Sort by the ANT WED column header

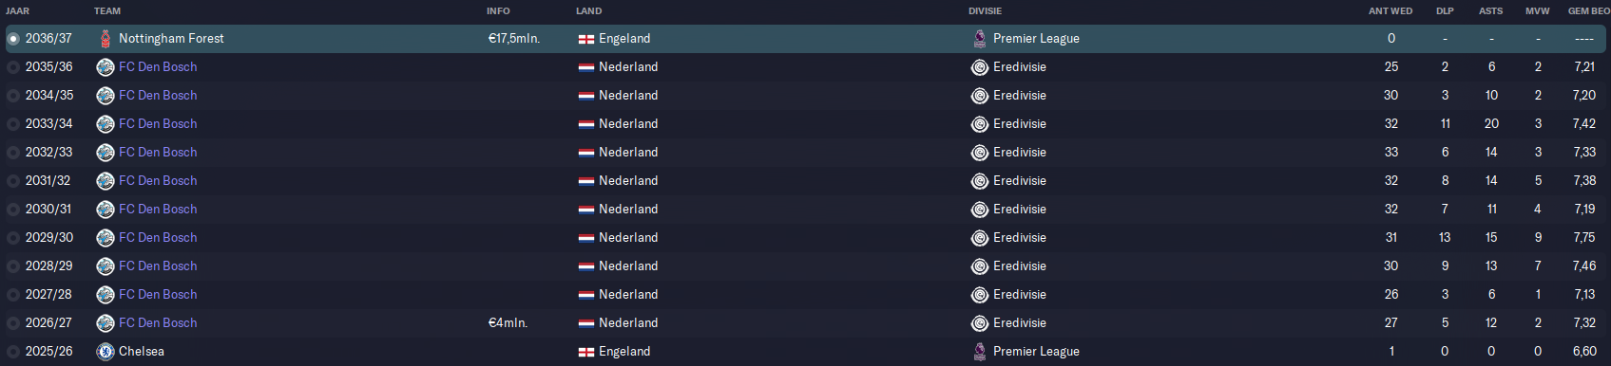click(x=1390, y=11)
